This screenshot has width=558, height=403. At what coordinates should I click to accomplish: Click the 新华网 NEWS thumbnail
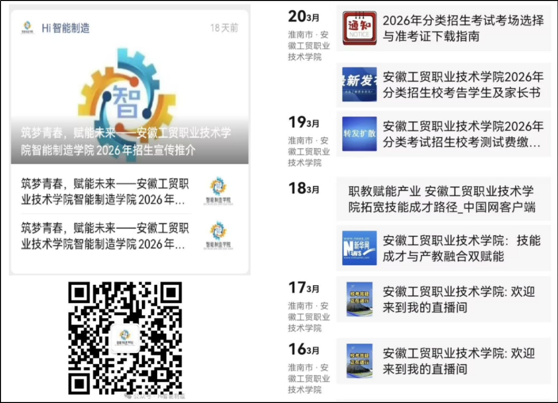coord(360,248)
